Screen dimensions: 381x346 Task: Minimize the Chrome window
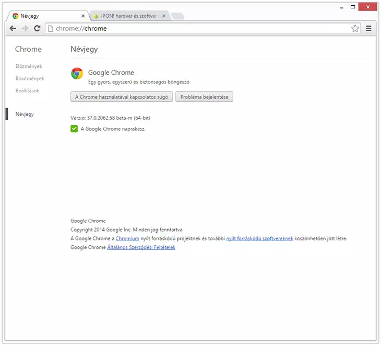pyautogui.click(x=341, y=7)
